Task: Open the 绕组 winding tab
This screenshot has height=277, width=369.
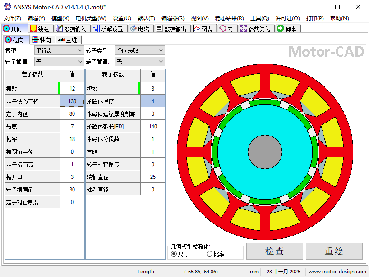Action: pos(41,29)
